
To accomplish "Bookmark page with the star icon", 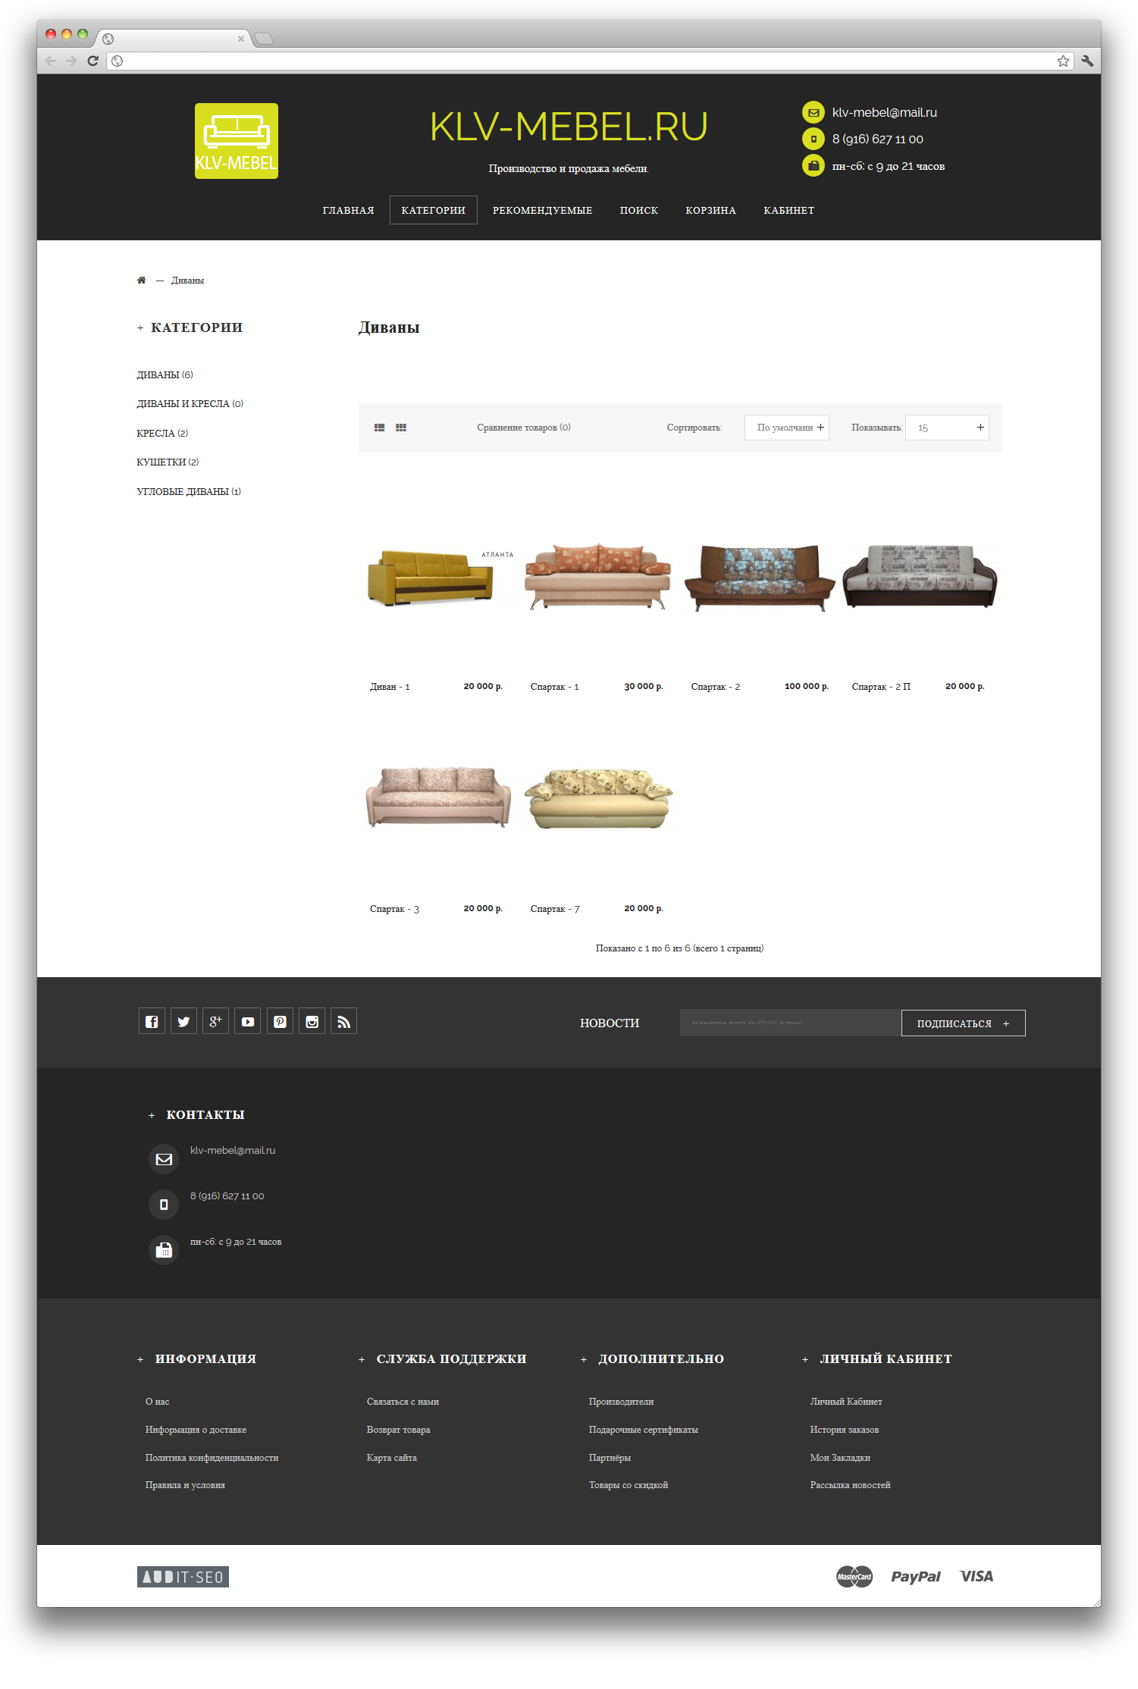I will click(1063, 61).
